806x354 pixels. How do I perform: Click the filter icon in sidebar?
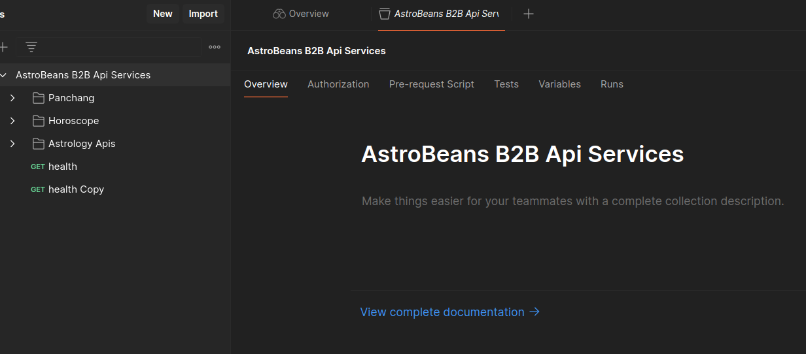click(x=31, y=47)
